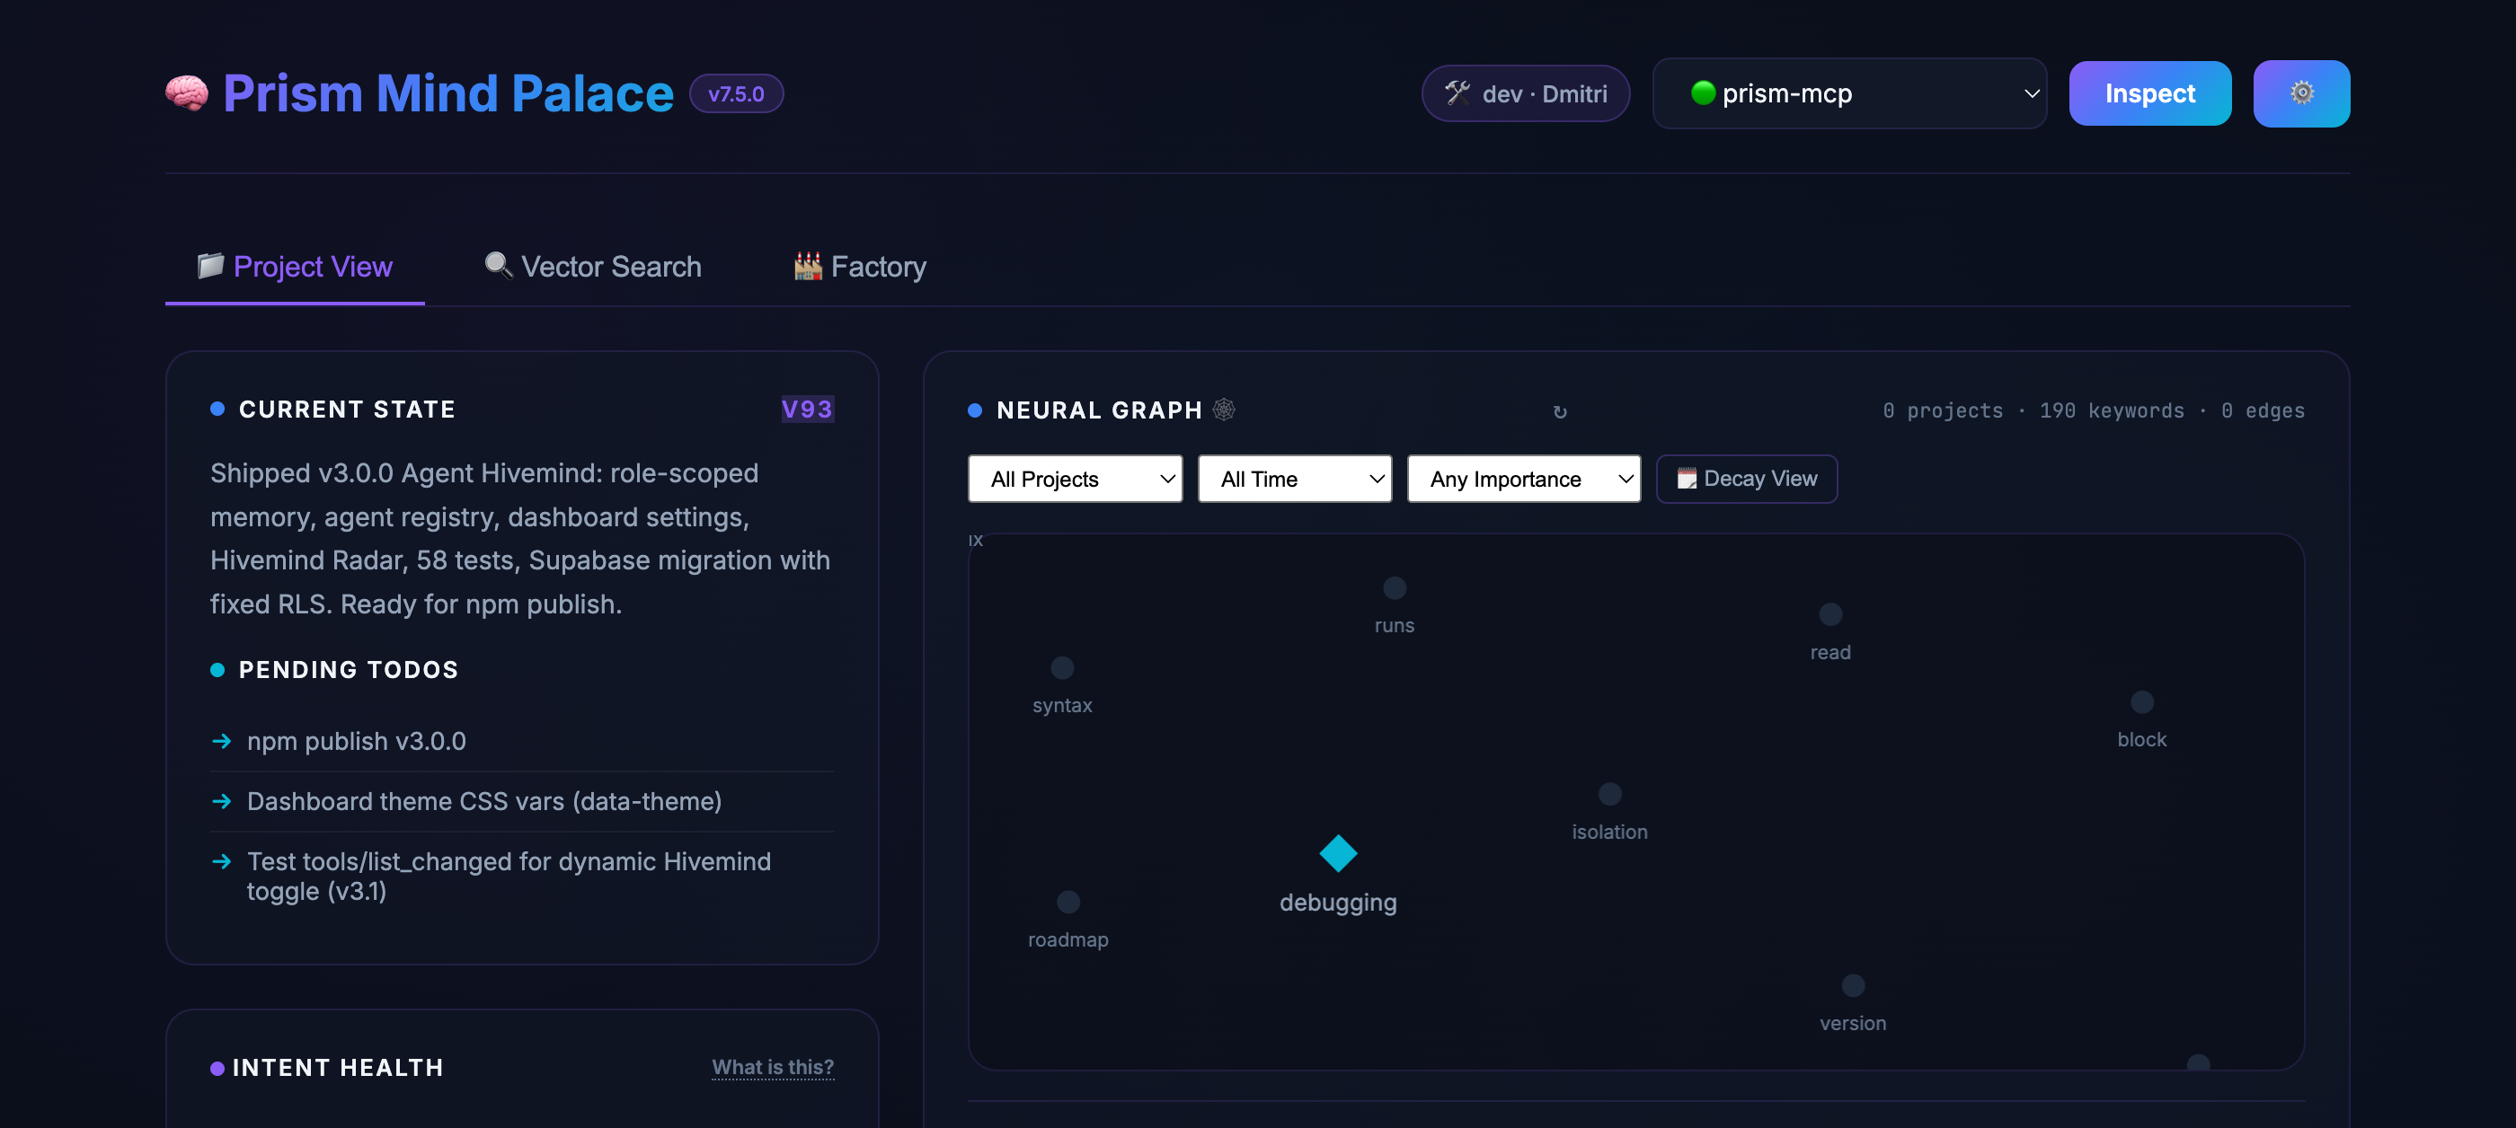Open settings via the gear icon
The height and width of the screenshot is (1128, 2516).
coord(2301,93)
